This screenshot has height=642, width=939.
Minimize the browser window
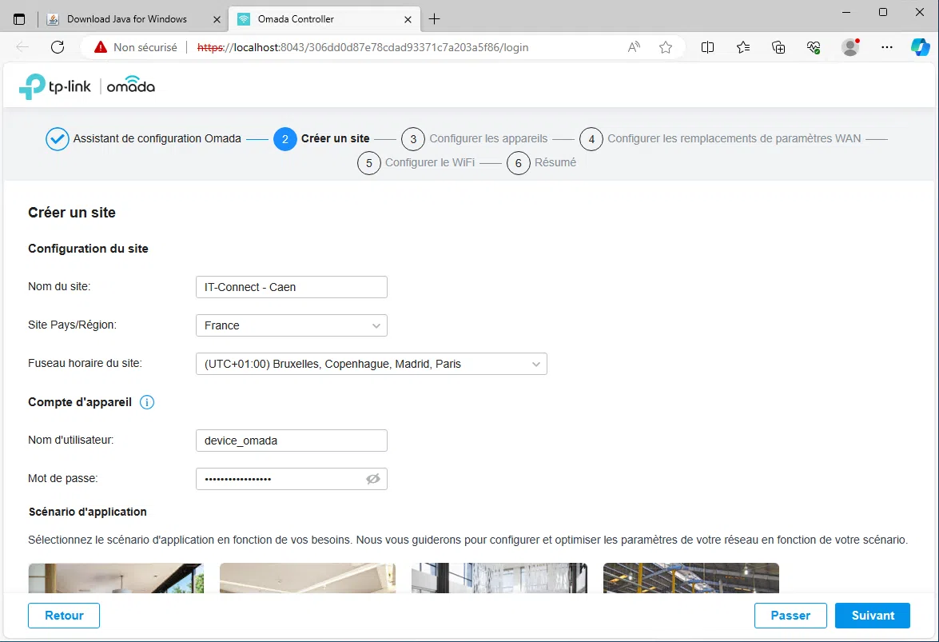click(846, 12)
